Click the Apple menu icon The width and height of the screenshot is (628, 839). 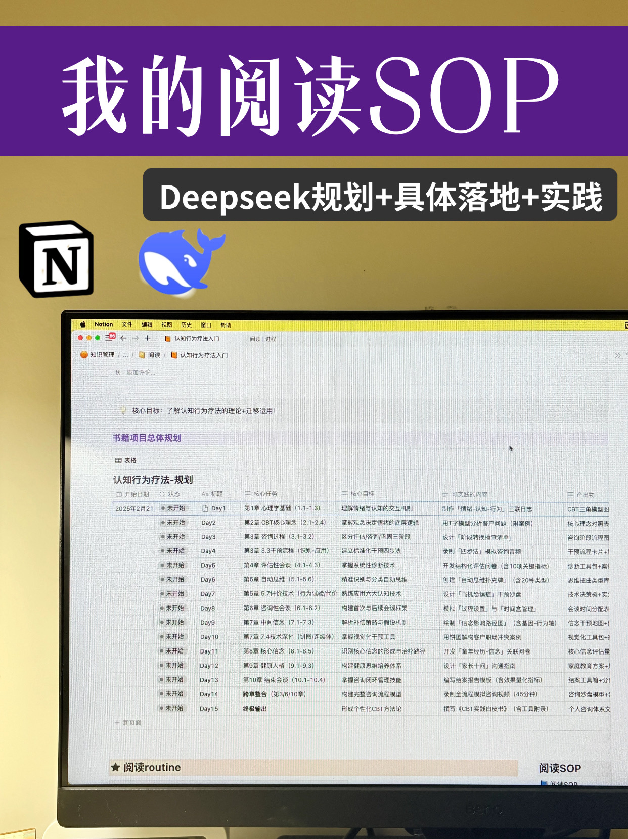[83, 324]
